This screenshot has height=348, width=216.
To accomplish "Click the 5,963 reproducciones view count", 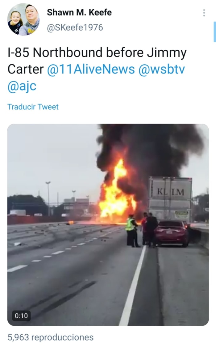I will click(x=51, y=337).
